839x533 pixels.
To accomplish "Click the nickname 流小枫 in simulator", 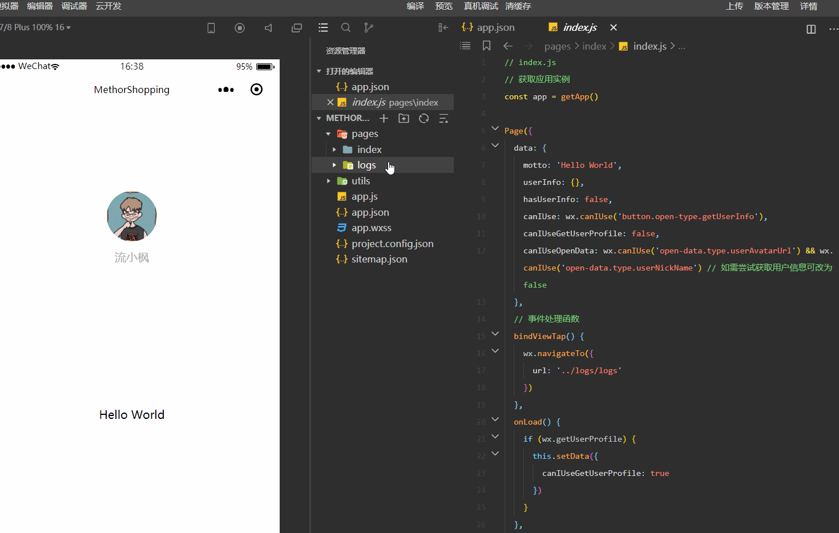I will click(x=132, y=257).
